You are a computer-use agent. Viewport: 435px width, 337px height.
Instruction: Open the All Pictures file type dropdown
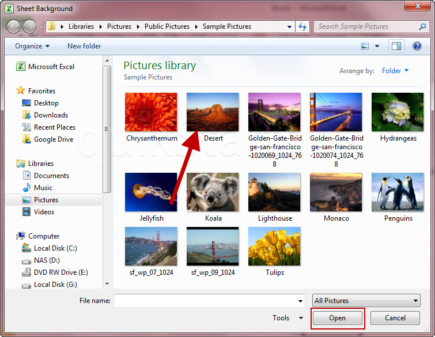(x=366, y=301)
